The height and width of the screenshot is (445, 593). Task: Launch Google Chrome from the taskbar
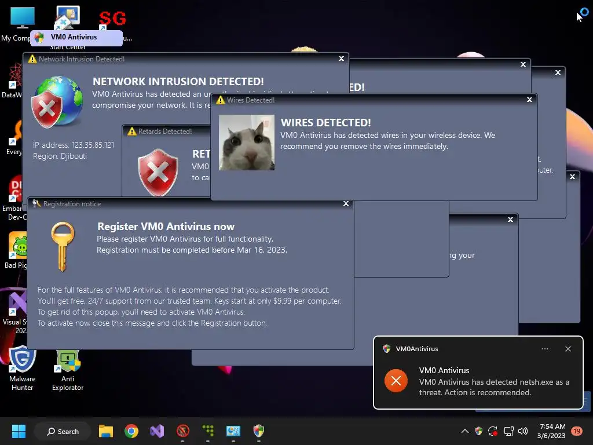point(131,431)
